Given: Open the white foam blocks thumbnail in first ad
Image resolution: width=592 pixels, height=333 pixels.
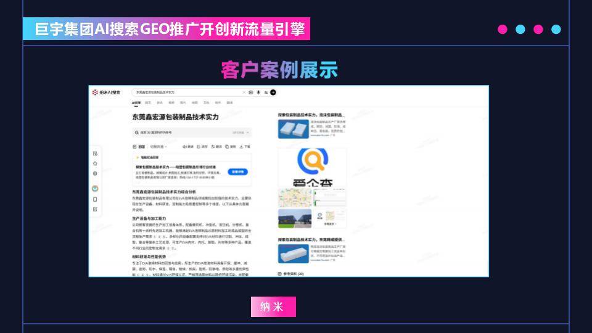Looking at the screenshot, I should click(294, 129).
